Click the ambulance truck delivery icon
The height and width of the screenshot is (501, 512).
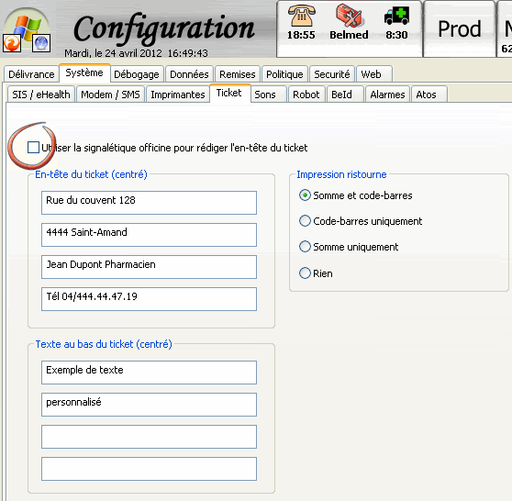click(396, 16)
